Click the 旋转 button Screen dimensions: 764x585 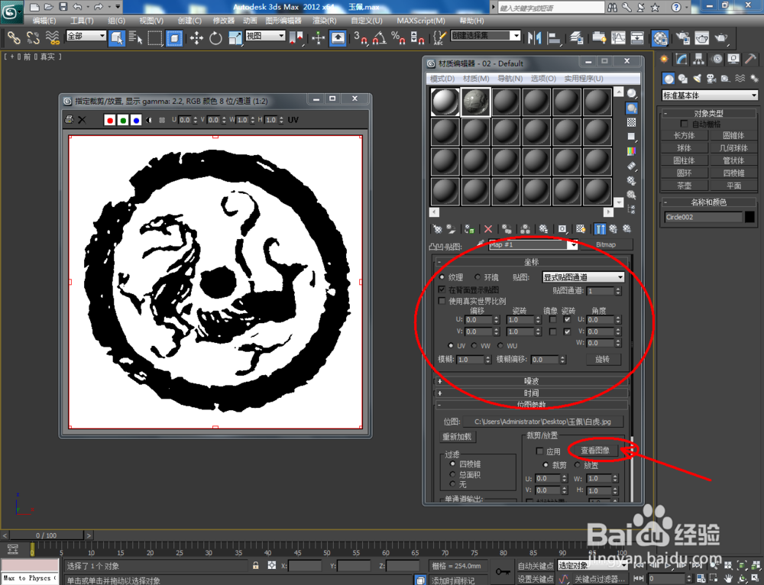[x=602, y=359]
